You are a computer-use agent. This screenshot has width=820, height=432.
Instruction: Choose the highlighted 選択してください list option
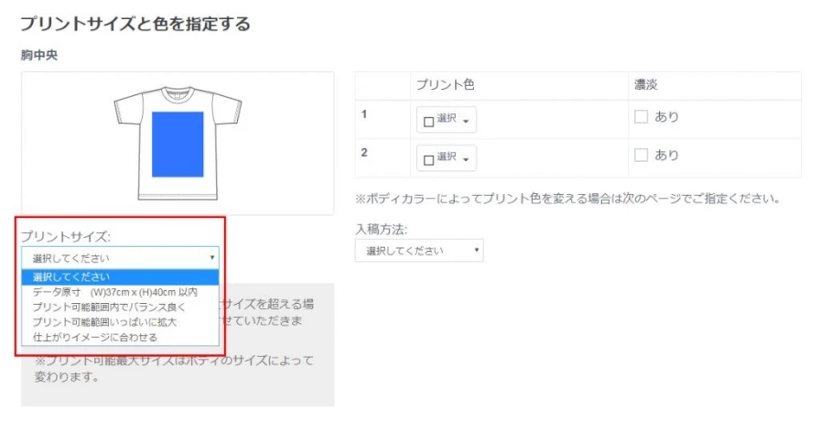[72, 277]
